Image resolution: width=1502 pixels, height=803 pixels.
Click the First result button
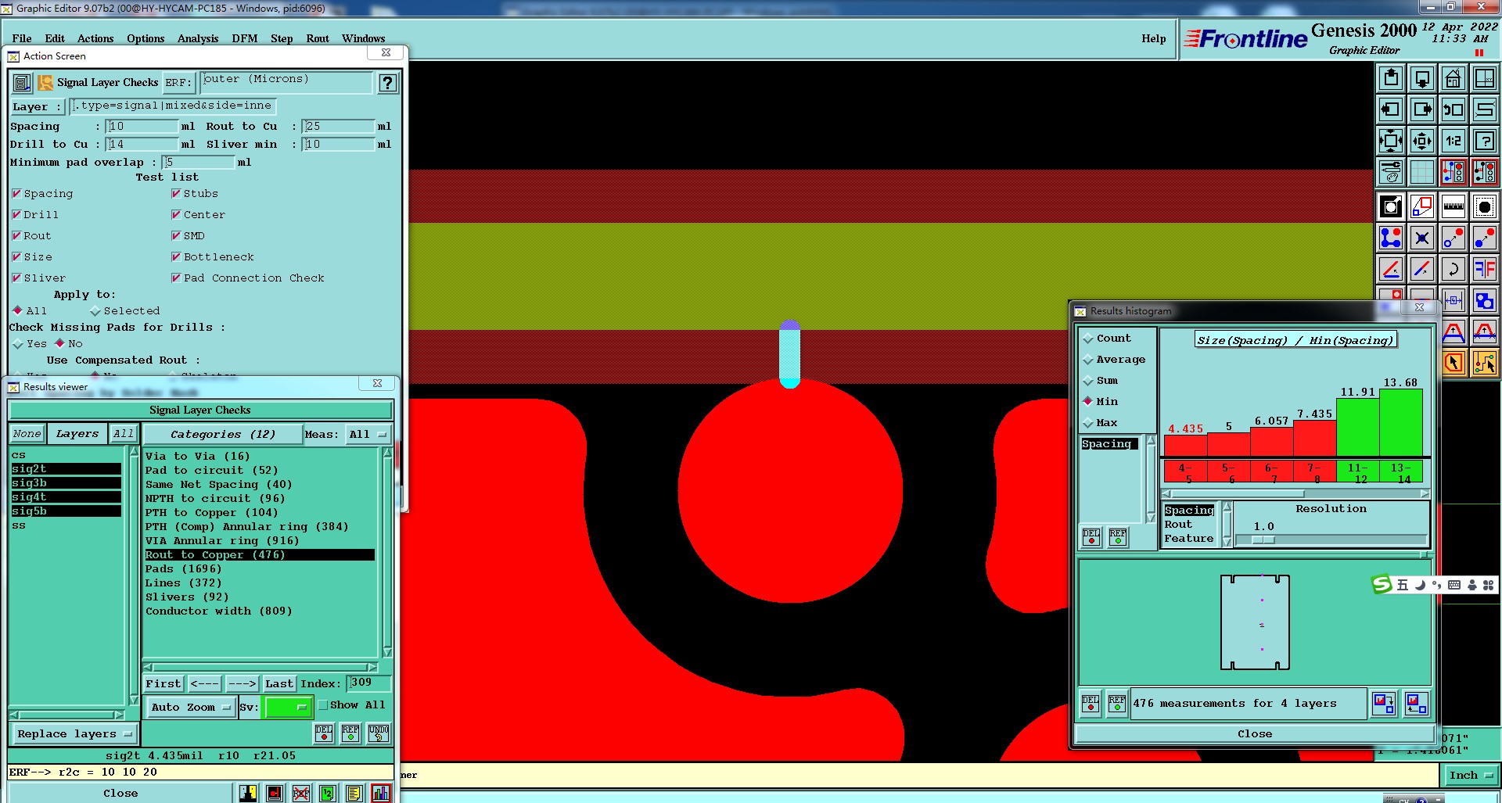tap(163, 683)
